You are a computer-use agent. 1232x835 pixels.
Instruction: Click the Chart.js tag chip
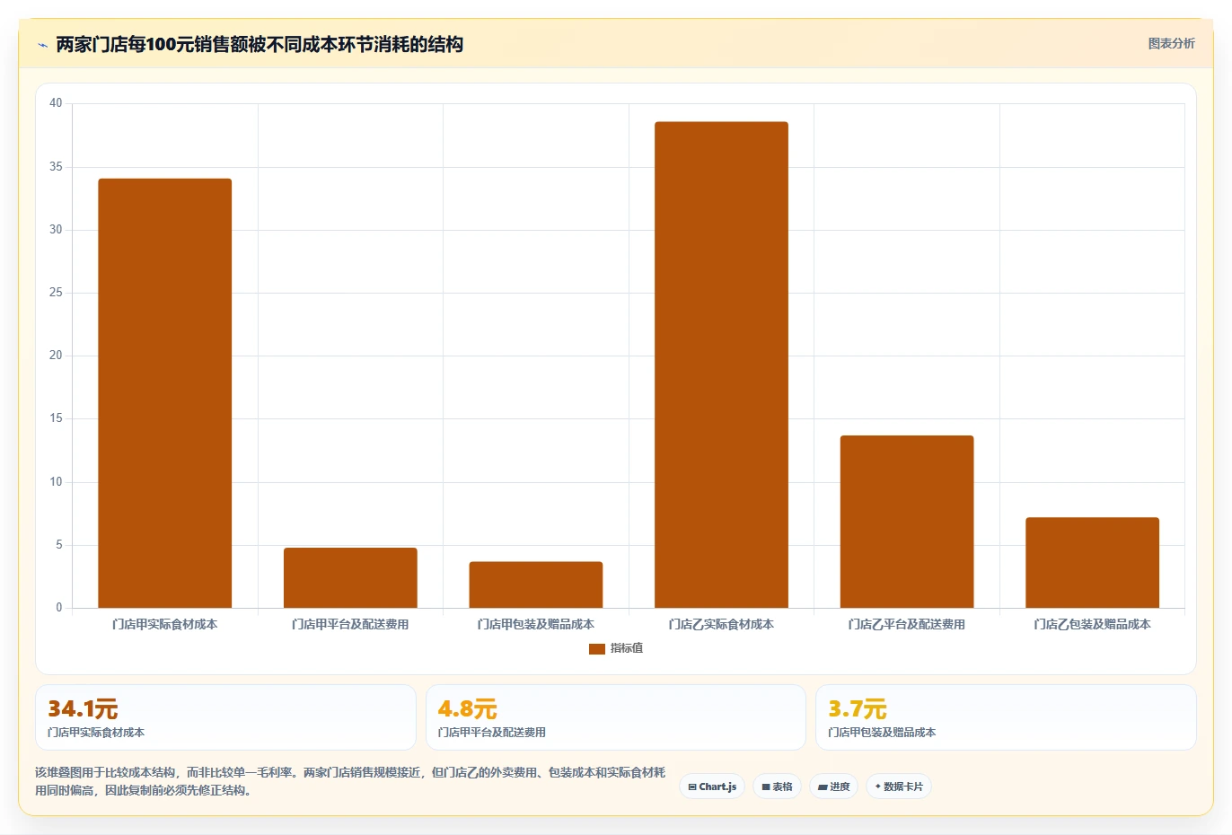click(712, 787)
